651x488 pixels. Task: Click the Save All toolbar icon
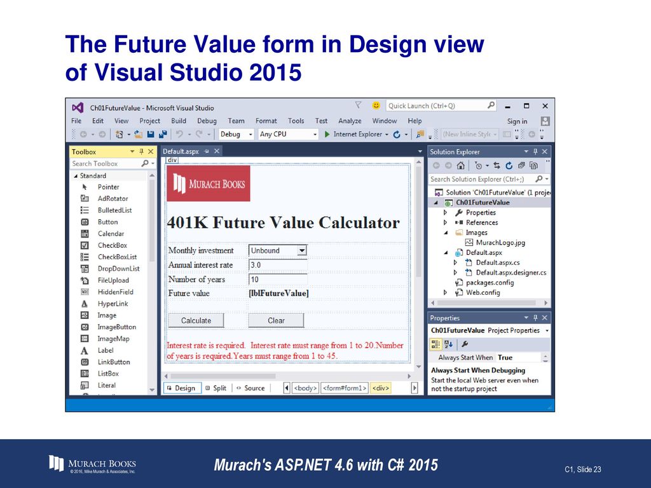(x=163, y=134)
